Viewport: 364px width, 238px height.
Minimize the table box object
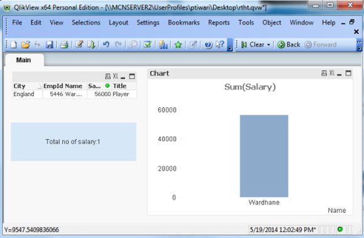(123, 77)
